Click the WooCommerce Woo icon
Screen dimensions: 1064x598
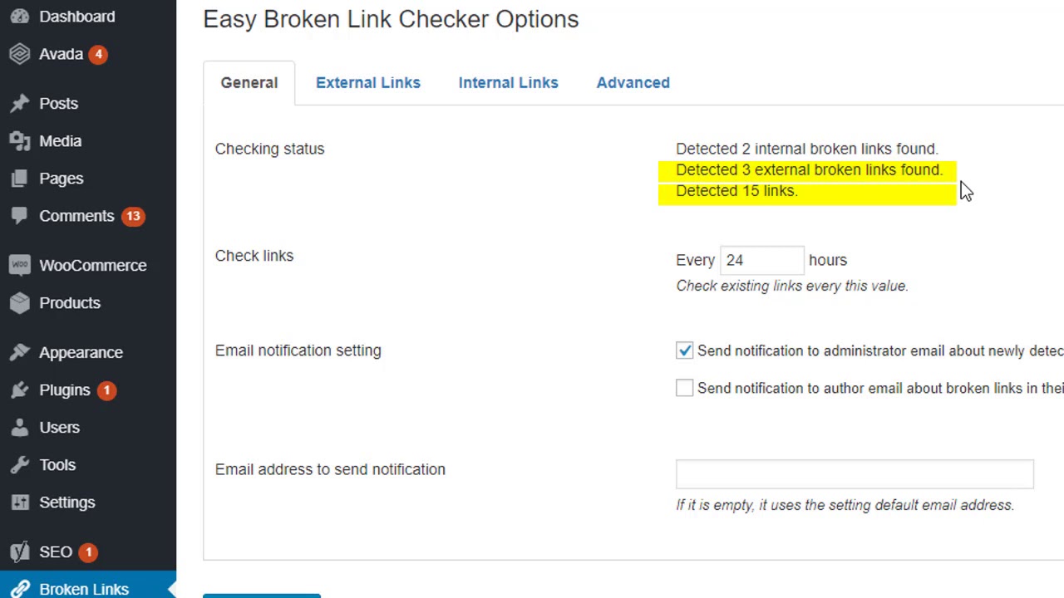20,266
